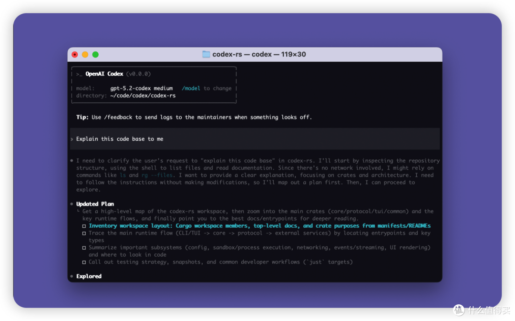This screenshot has height=321, width=515.
Task: Click the red close window button
Action: point(75,54)
